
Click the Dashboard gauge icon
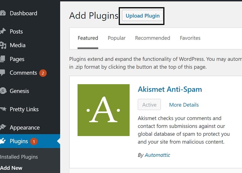[x=3, y=13]
